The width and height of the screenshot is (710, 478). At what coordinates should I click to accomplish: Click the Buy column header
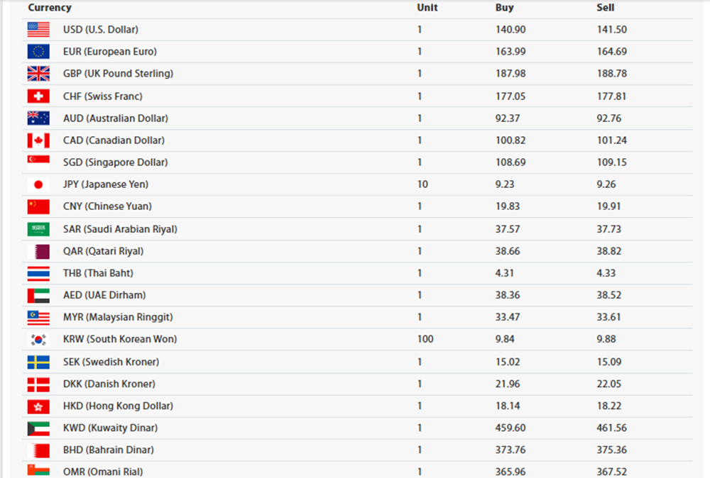pos(504,8)
